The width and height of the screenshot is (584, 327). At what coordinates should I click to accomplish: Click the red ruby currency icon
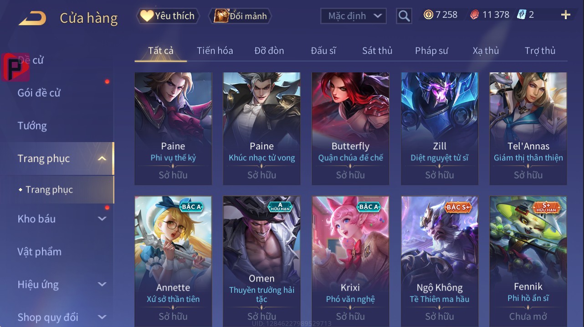point(475,15)
